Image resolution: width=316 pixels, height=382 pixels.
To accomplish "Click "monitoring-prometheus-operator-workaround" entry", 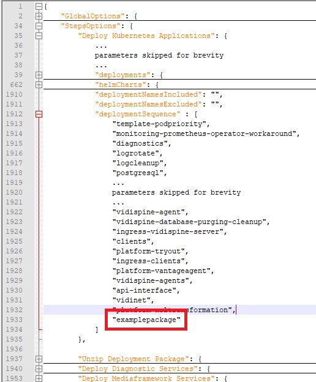I will tap(204, 133).
